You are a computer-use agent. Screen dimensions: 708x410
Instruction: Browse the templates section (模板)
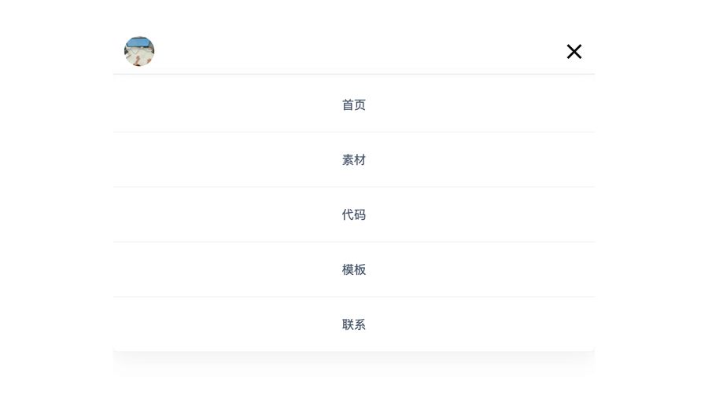click(x=354, y=269)
